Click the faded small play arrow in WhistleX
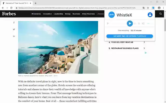Screen dimensions: 166x103 [x=108, y=23]
